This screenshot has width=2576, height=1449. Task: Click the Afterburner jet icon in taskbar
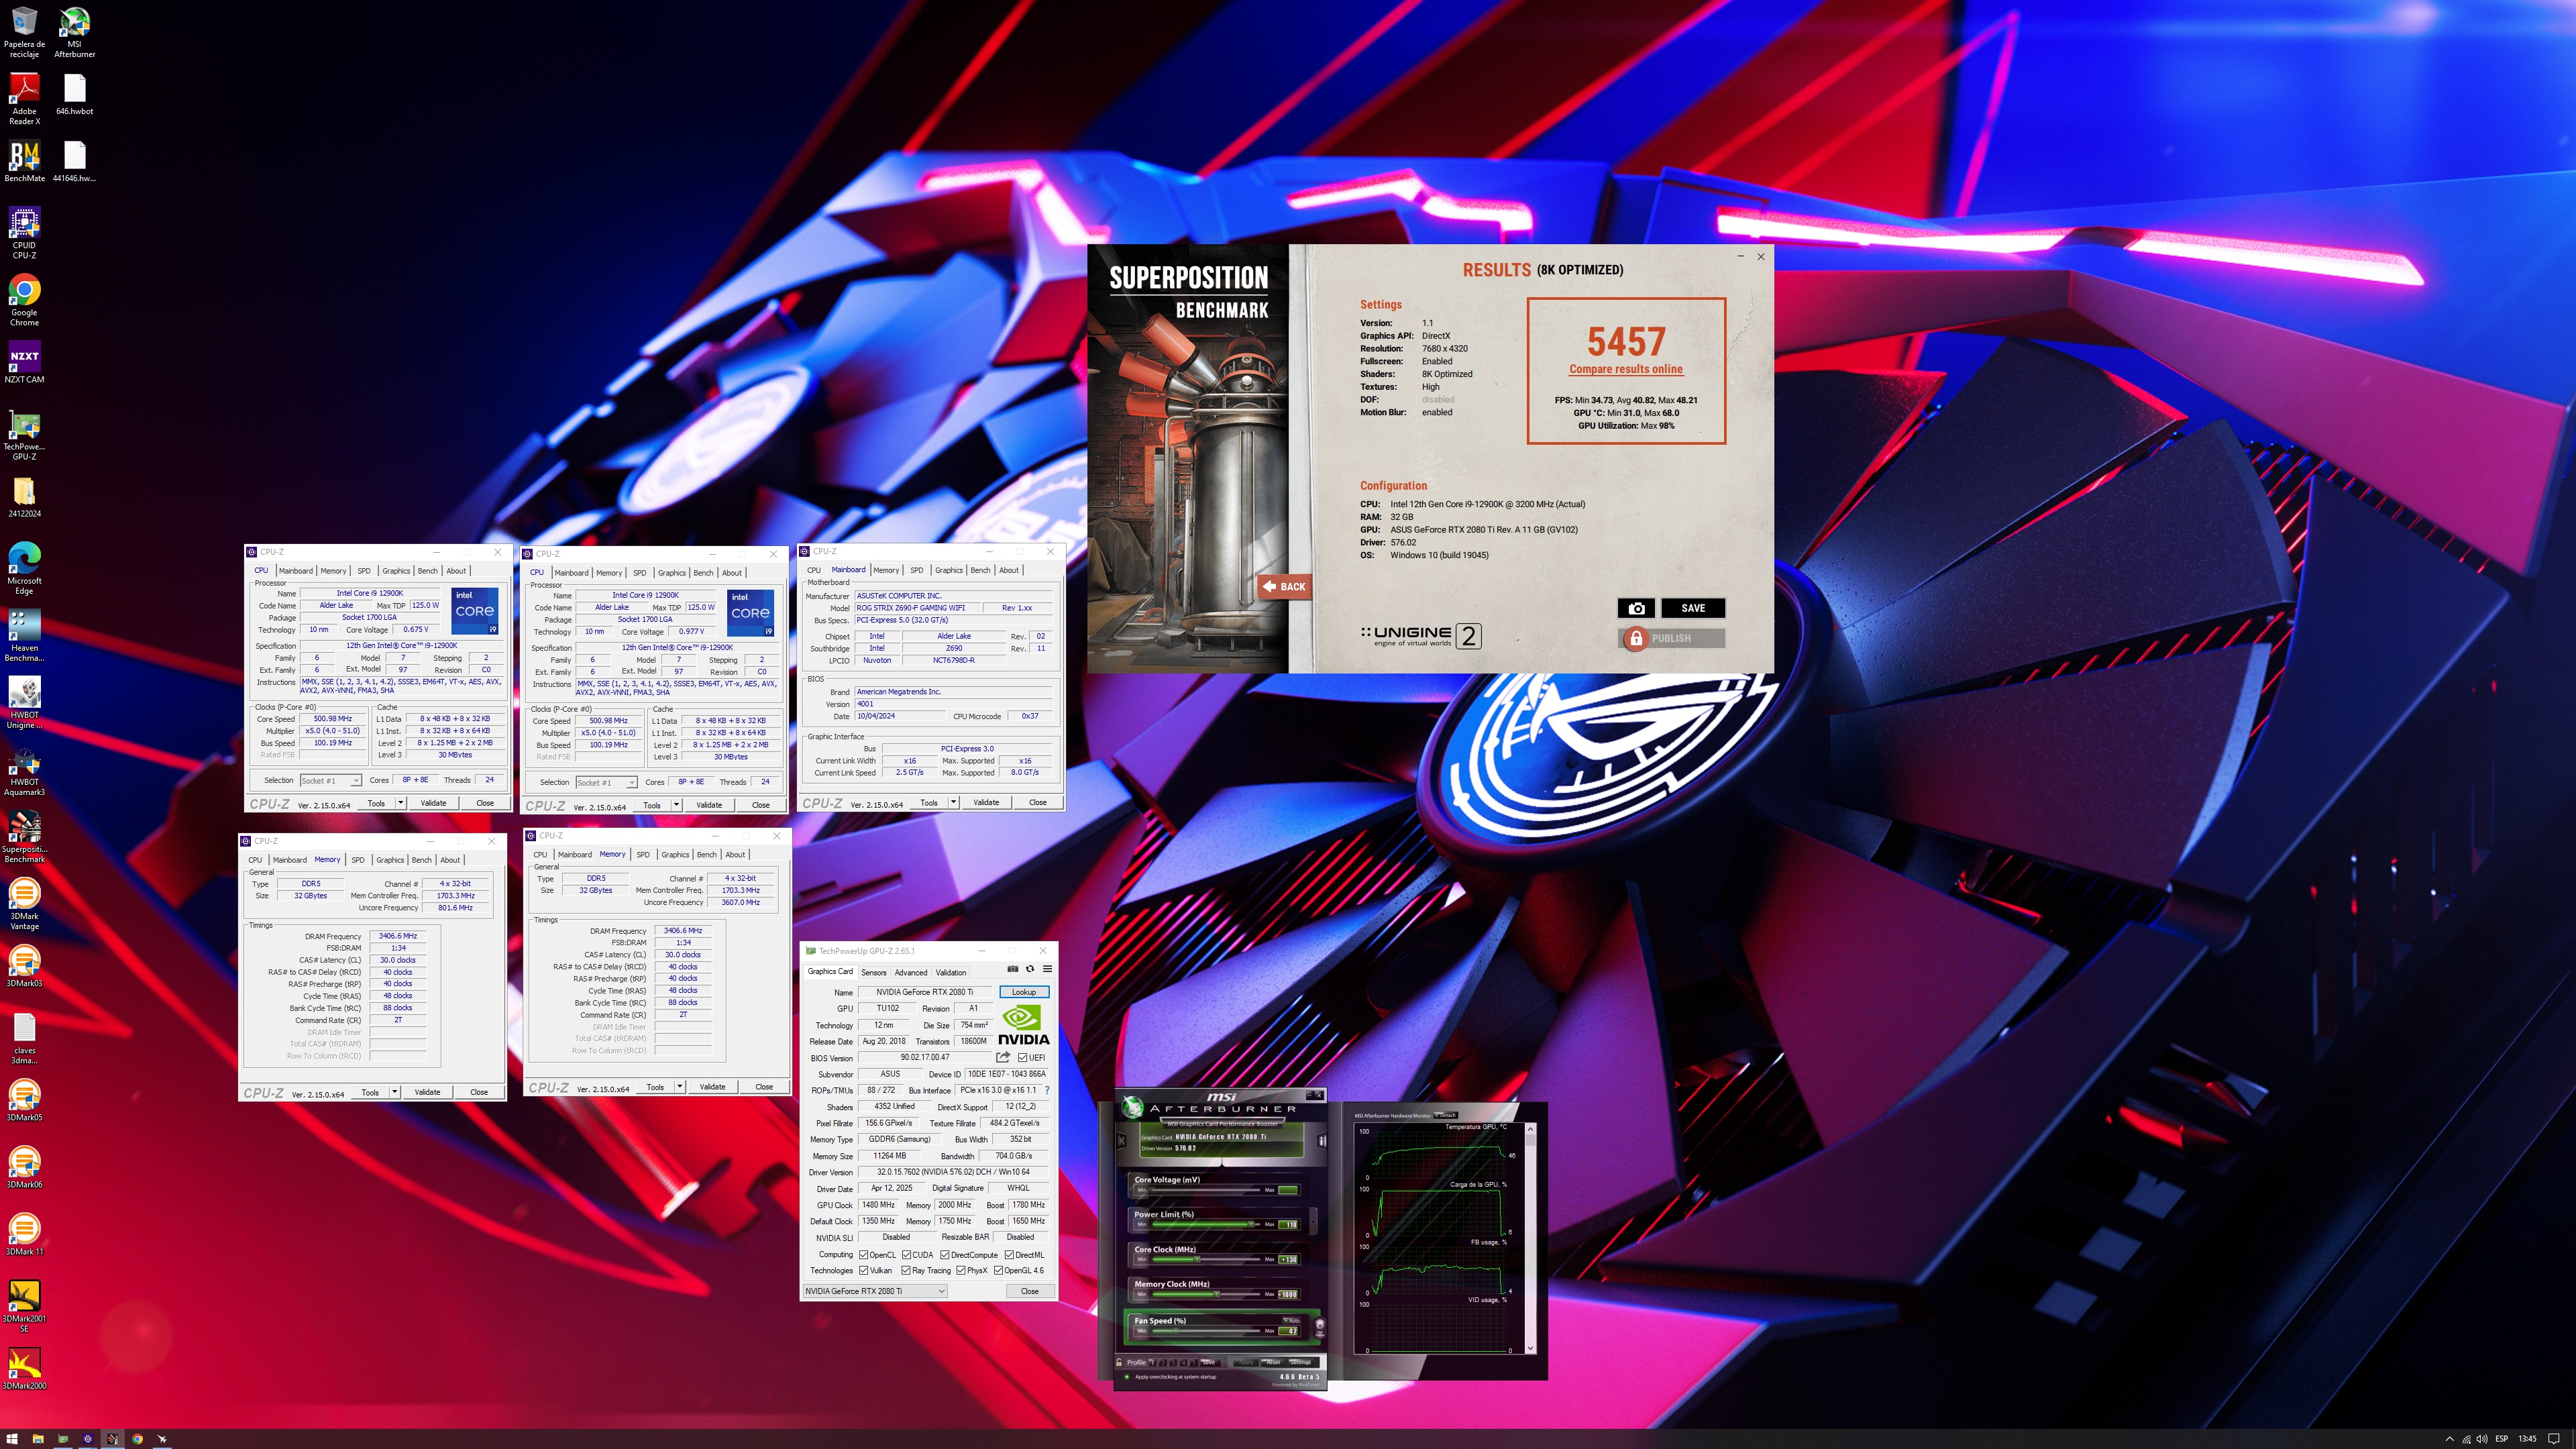click(x=162, y=1439)
